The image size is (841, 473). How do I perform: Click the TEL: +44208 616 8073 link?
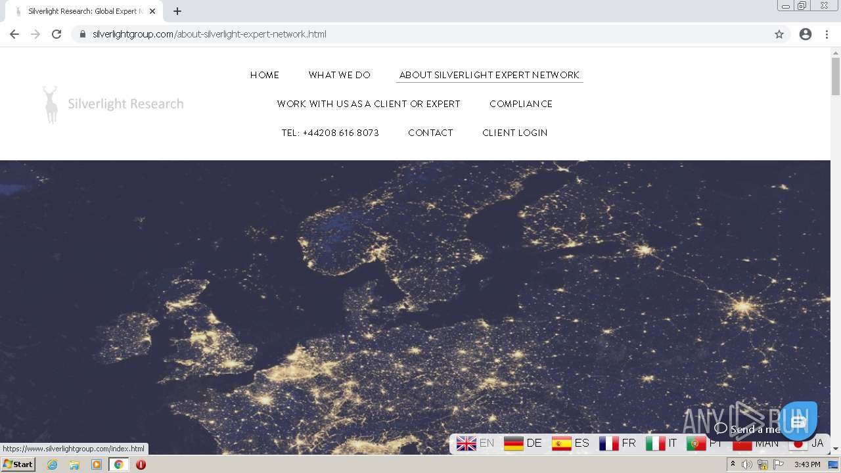[x=330, y=133]
